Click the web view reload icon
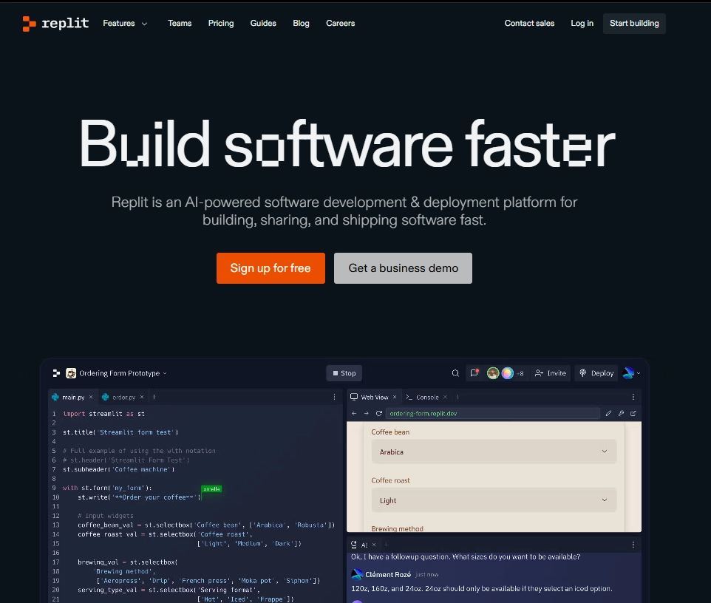 click(379, 414)
